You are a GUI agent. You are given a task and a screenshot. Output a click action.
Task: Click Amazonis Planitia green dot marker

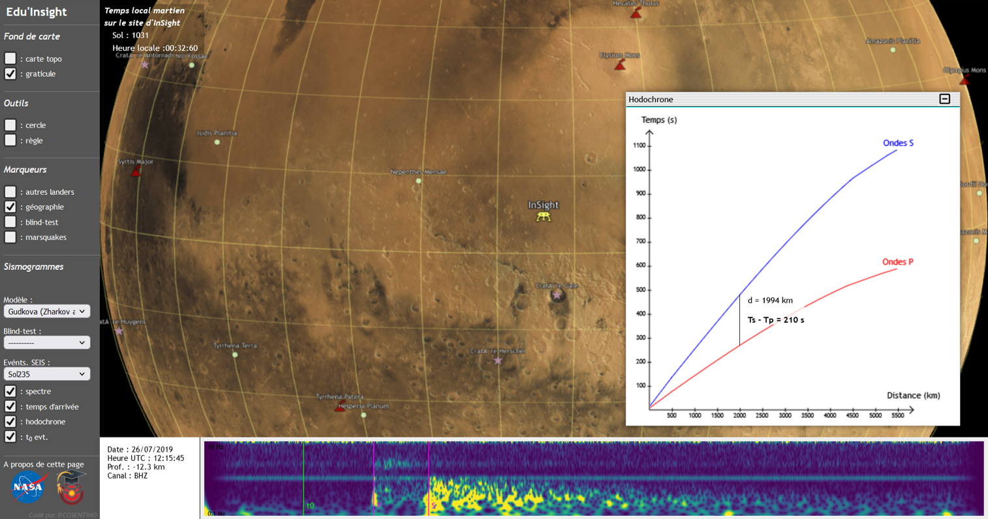pos(893,50)
